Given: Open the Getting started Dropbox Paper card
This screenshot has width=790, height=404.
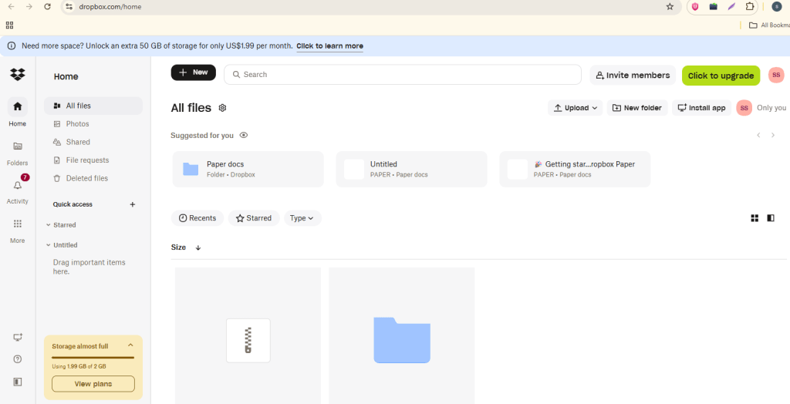Looking at the screenshot, I should [575, 170].
